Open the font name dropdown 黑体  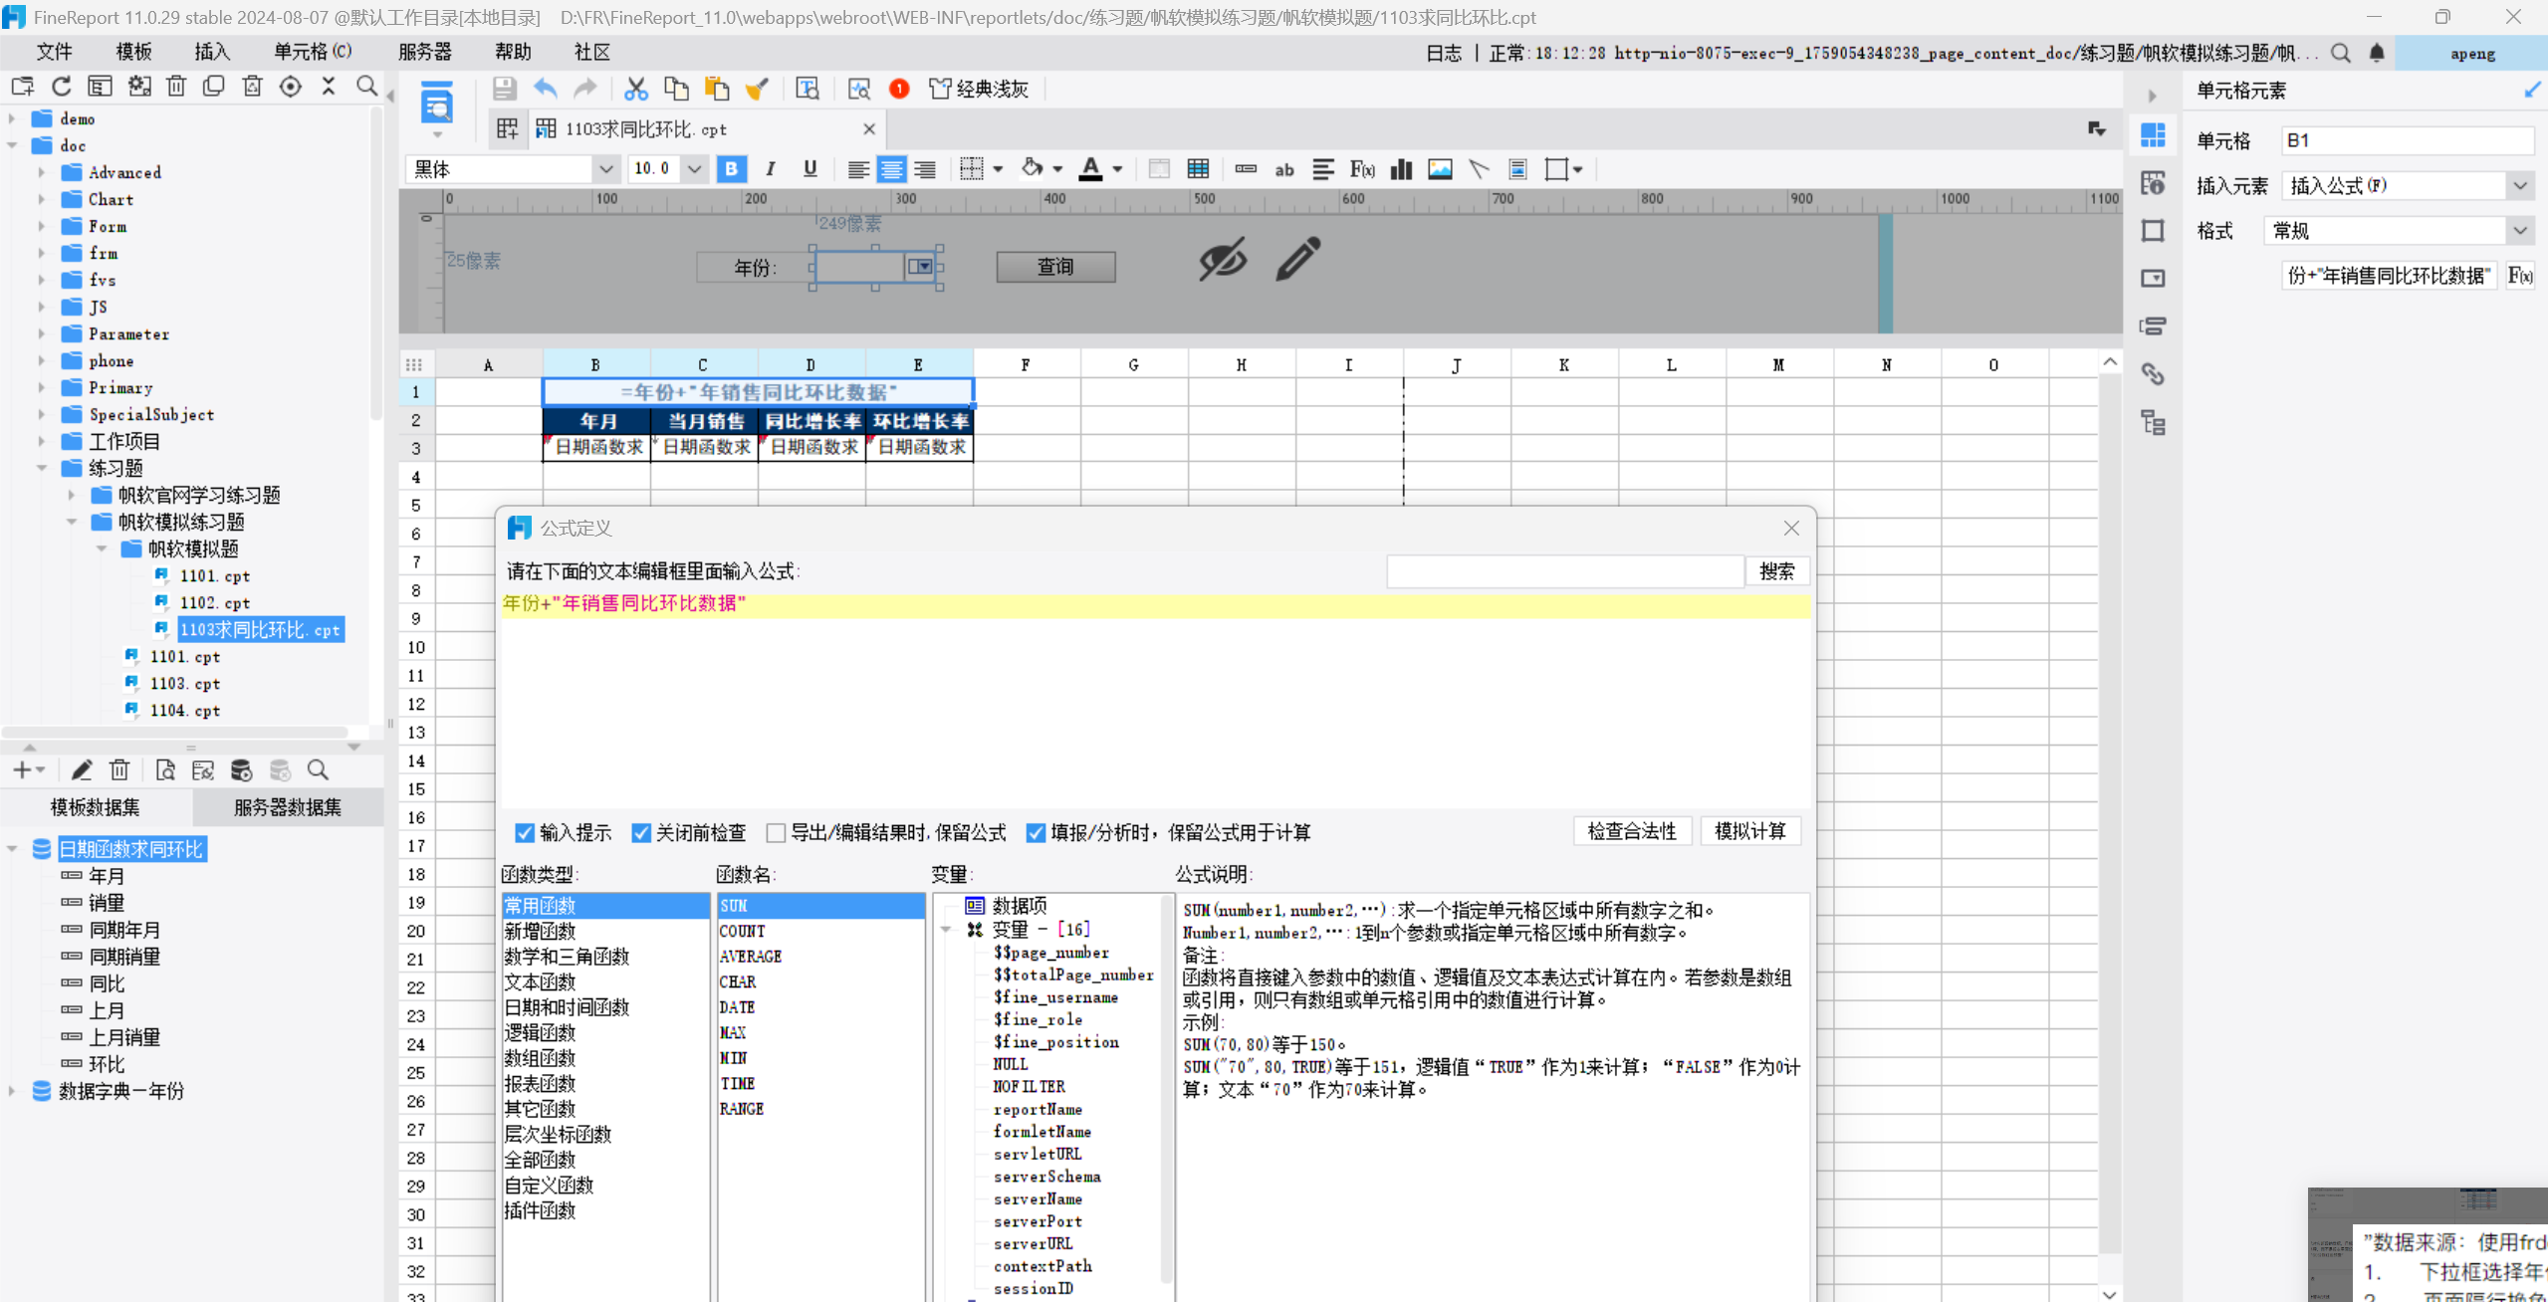(x=605, y=169)
